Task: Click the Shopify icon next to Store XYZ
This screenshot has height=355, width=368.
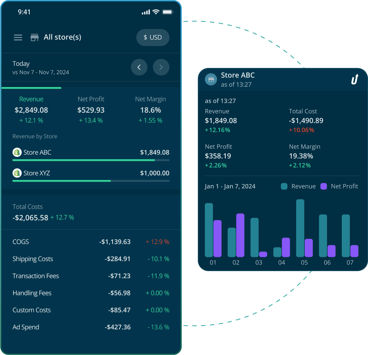Action: pyautogui.click(x=17, y=173)
